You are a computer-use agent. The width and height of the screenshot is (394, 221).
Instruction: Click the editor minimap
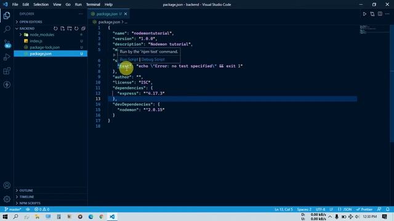pos(374,29)
